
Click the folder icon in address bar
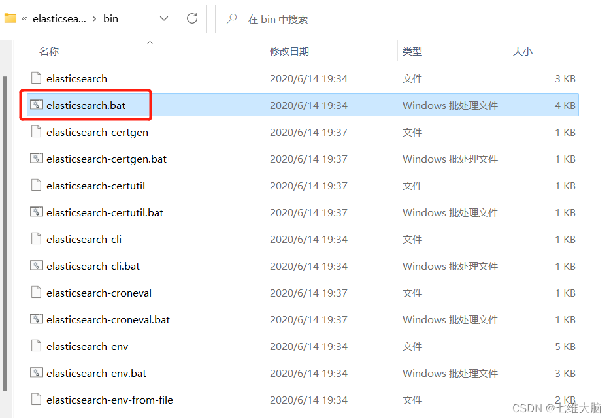point(10,18)
